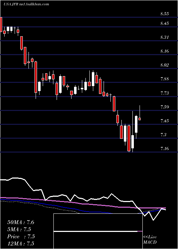Click the 7.88 price axis label
Screen dimensions: 178x249
[x=164, y=79]
